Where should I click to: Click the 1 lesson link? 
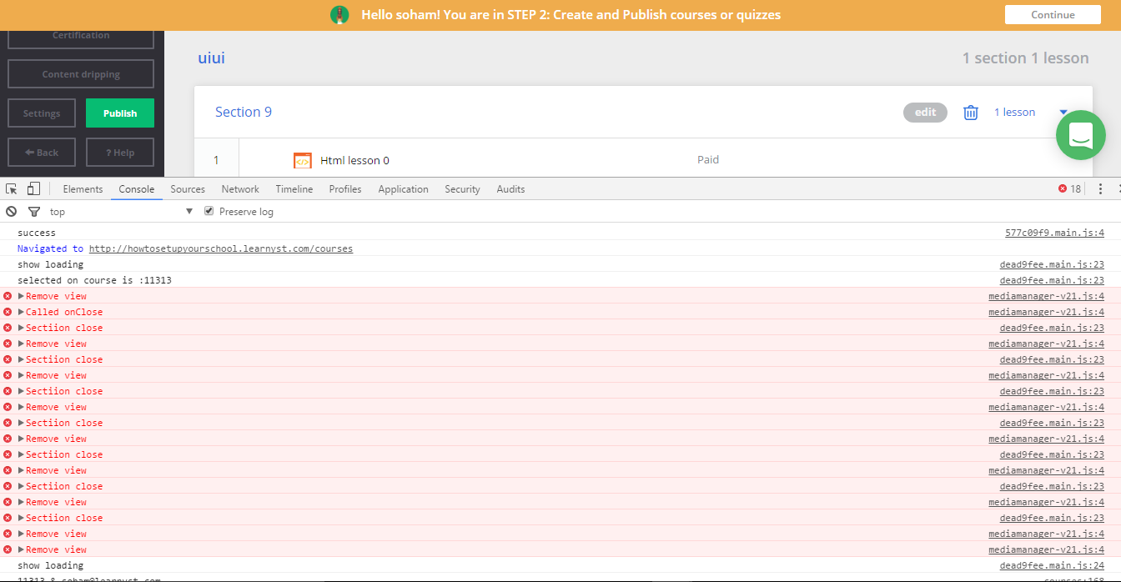tap(1014, 113)
